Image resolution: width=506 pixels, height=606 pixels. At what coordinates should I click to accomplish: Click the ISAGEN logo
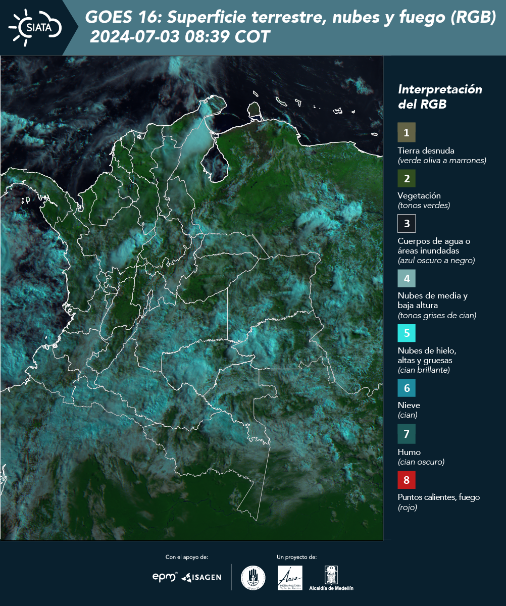point(201,577)
